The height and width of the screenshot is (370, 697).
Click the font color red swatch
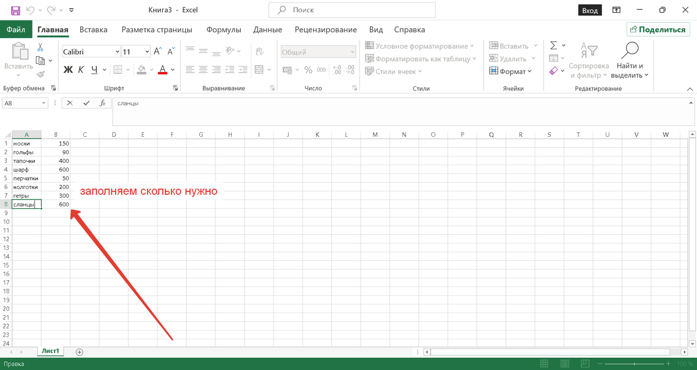[x=162, y=73]
